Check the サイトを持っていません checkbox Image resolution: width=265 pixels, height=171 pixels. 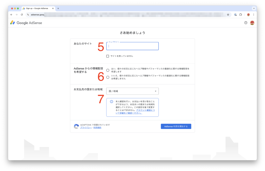click(108, 56)
